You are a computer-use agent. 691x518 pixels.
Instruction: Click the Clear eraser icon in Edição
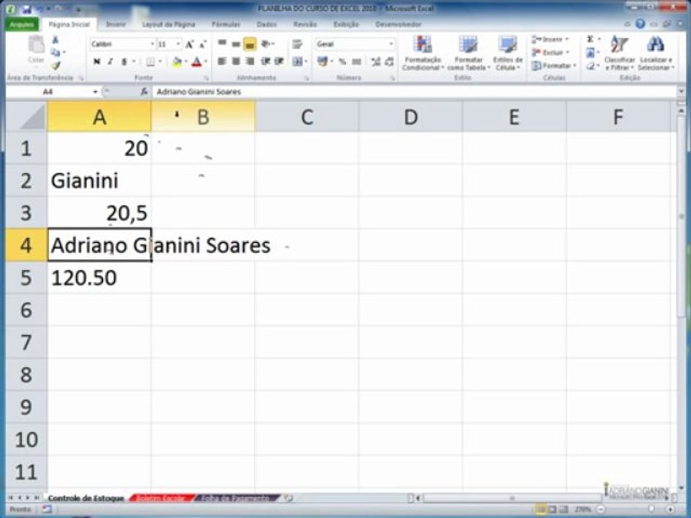tap(590, 66)
